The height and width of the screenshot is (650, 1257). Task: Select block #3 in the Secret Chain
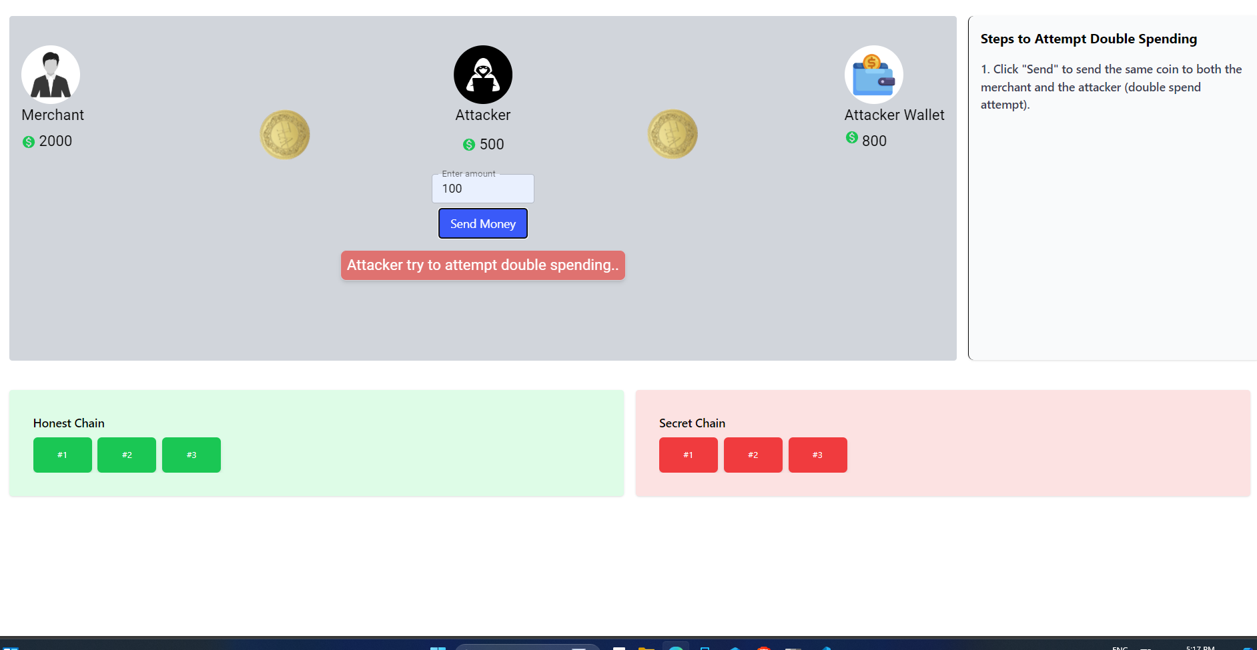(818, 455)
